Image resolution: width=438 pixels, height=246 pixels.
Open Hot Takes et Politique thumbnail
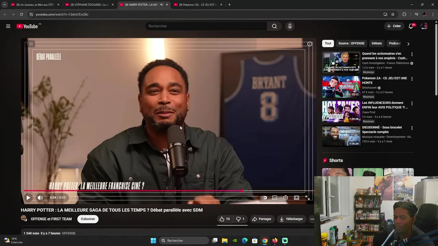[341, 111]
